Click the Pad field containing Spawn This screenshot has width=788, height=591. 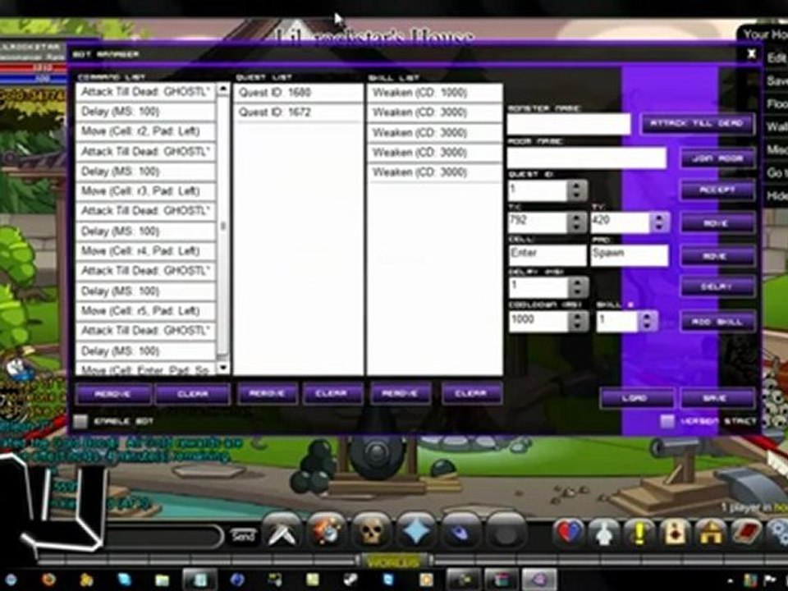(630, 254)
